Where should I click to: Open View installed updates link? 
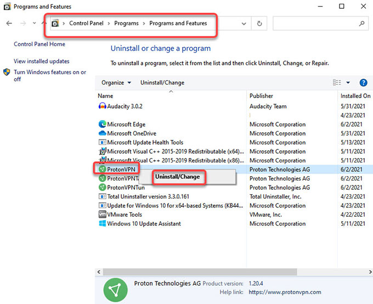click(42, 61)
